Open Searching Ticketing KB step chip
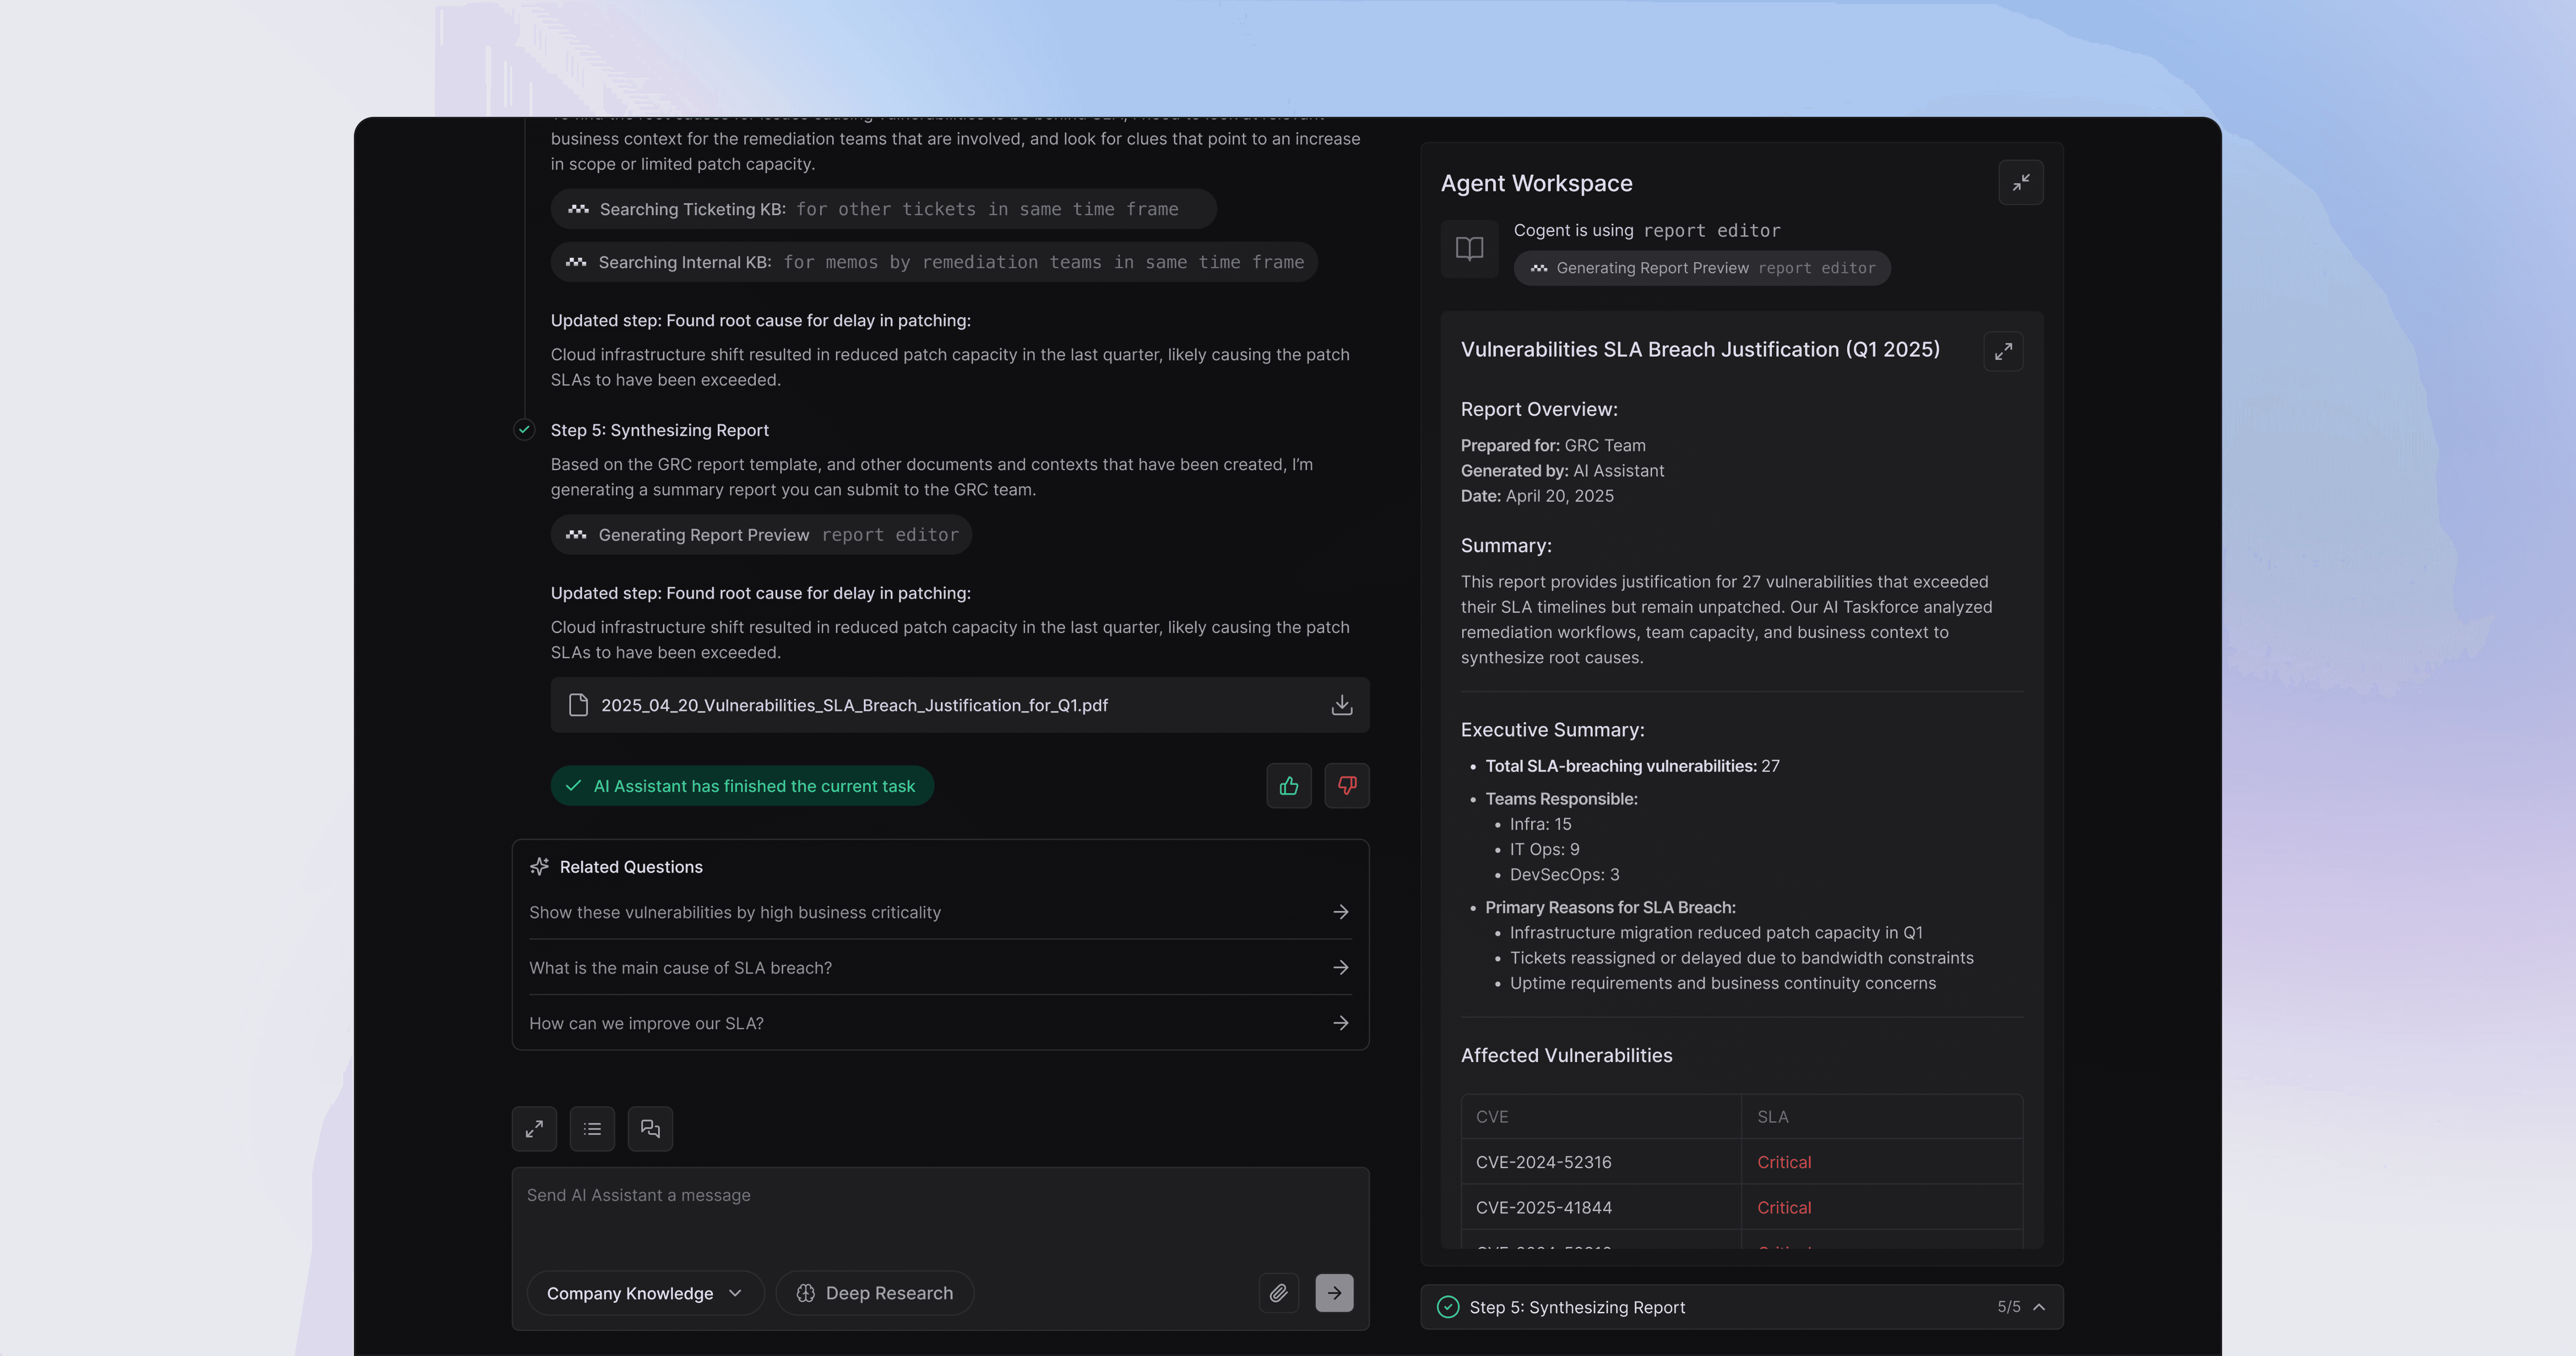 (x=883, y=209)
